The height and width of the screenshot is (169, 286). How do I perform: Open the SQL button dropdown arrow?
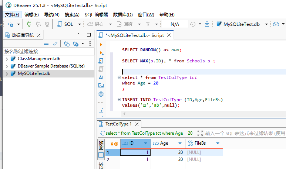pyautogui.click(x=80, y=24)
